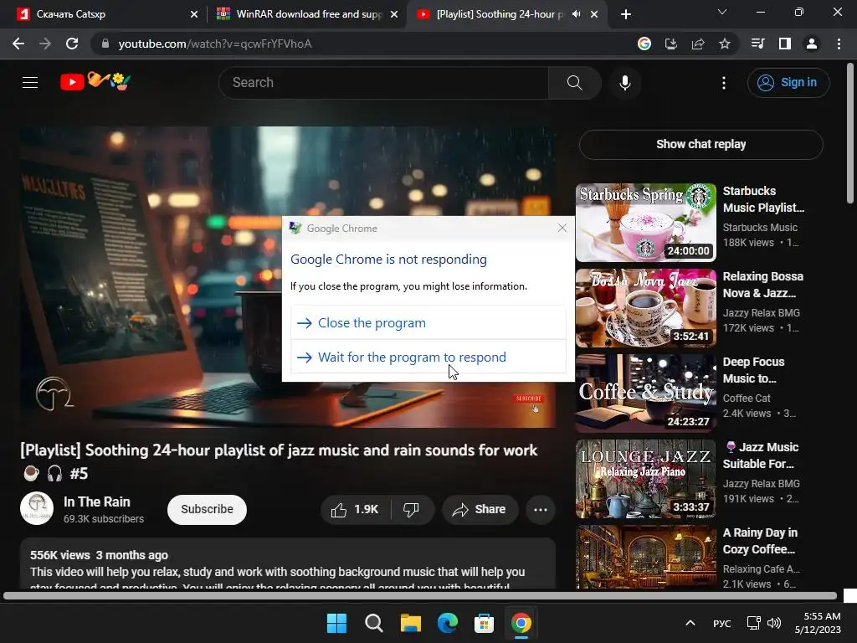Open the YouTube hamburger guide menu
The image size is (857, 643).
click(x=30, y=83)
